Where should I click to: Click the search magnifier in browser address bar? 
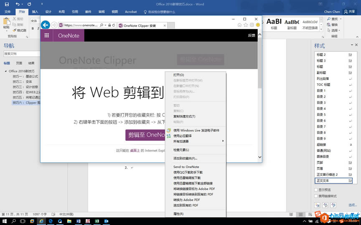[102, 25]
